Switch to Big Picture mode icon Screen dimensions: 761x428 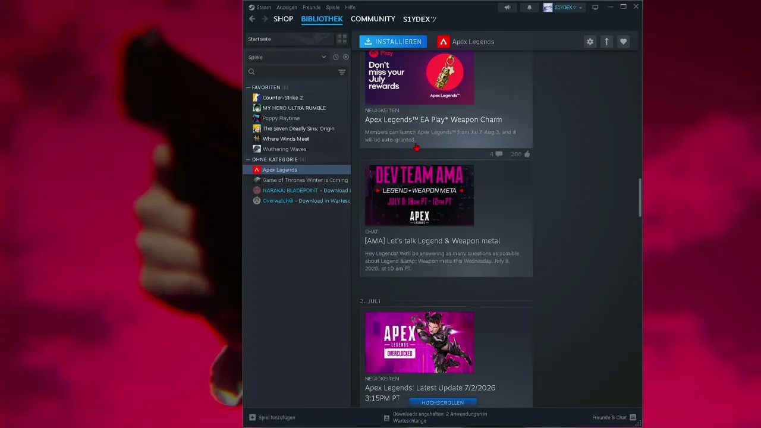[595, 7]
